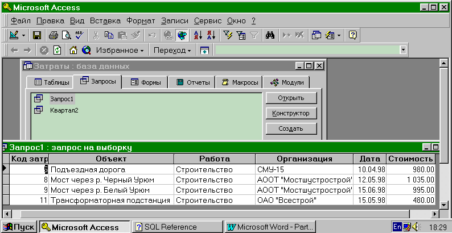Click the Создать button
452x233 pixels.
291,128
